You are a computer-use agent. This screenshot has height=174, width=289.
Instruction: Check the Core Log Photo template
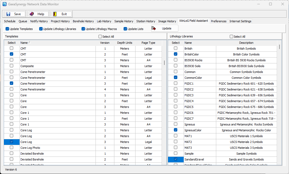click(x=11, y=147)
